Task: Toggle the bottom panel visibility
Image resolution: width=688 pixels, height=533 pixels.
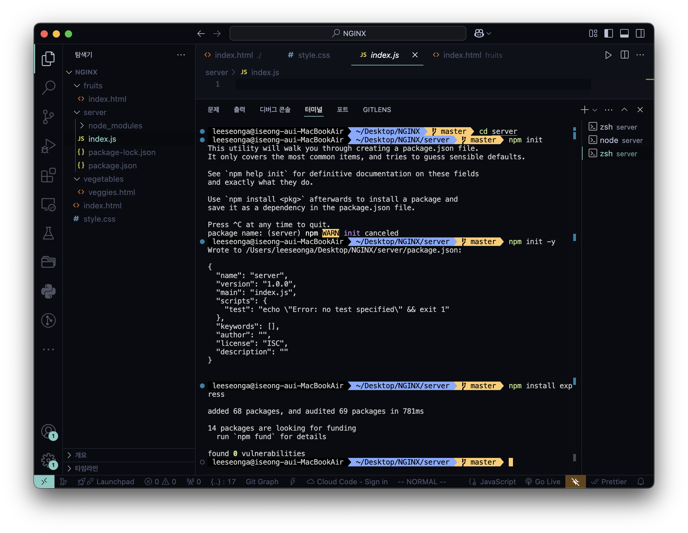Action: 624,33
